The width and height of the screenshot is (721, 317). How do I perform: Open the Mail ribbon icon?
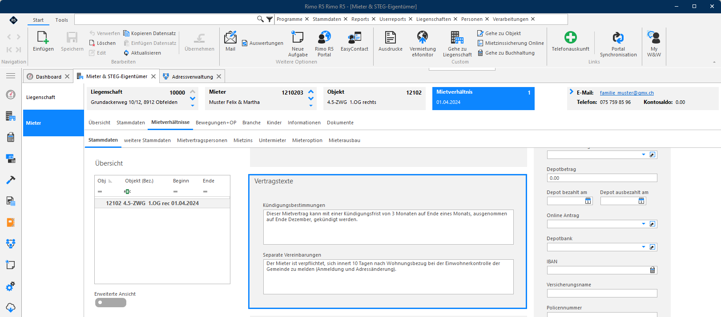click(x=230, y=41)
